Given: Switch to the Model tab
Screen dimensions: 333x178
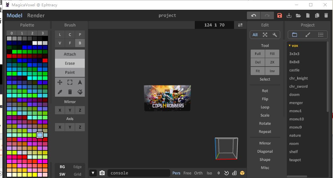Looking at the screenshot, I should coord(14,15).
